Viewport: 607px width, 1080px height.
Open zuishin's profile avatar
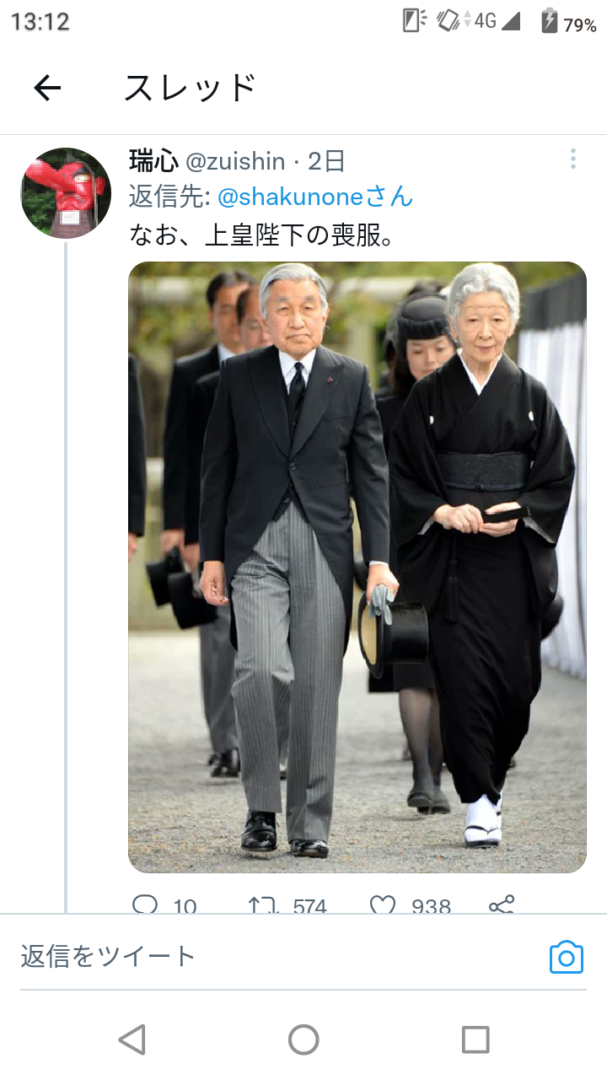click(x=66, y=193)
